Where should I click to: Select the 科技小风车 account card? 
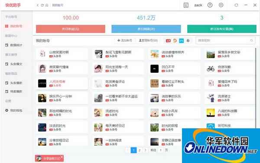[174, 113]
